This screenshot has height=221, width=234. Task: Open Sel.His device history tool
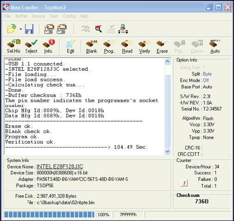tap(13, 46)
